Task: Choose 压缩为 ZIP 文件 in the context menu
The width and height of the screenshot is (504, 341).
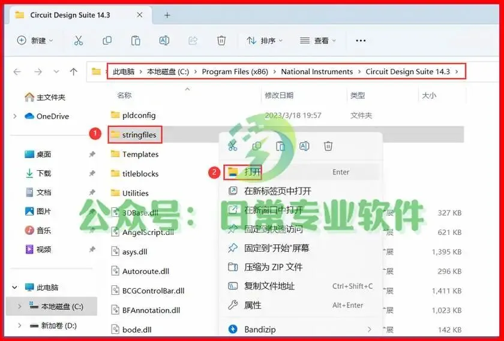Action: (301, 267)
